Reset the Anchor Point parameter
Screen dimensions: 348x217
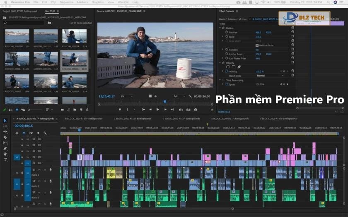click(x=292, y=54)
